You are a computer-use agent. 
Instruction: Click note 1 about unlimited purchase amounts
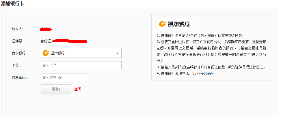click(x=201, y=35)
